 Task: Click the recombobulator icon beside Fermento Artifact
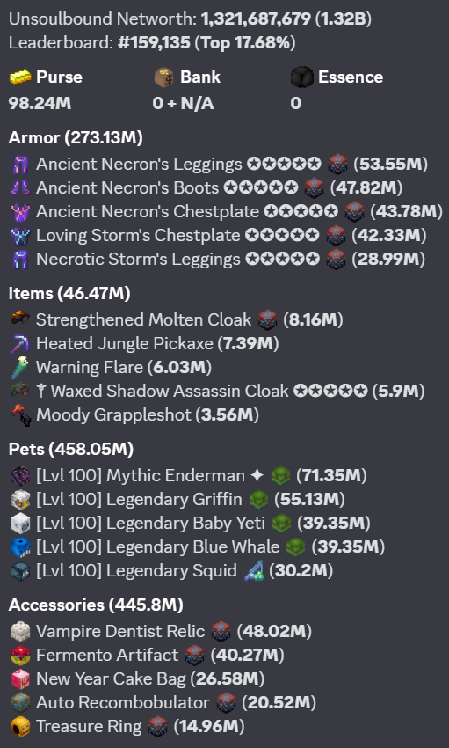[x=194, y=655]
